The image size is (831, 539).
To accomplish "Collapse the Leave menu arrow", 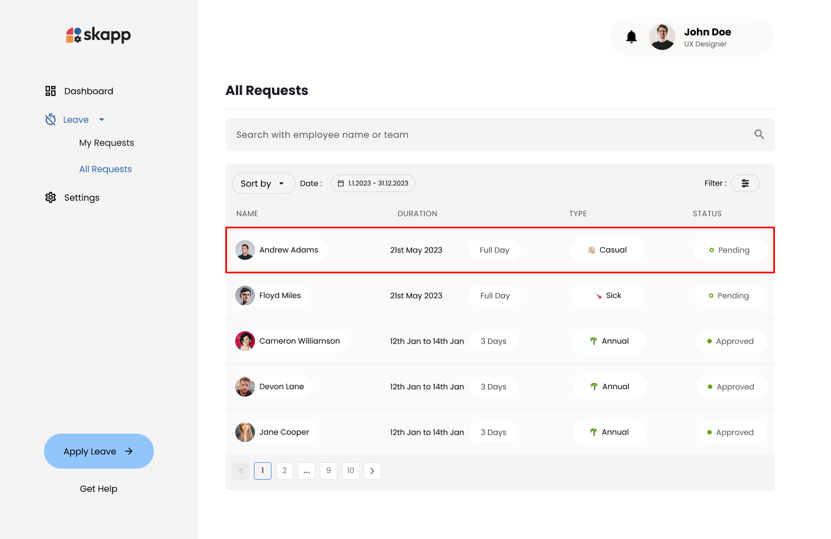I will (x=102, y=120).
